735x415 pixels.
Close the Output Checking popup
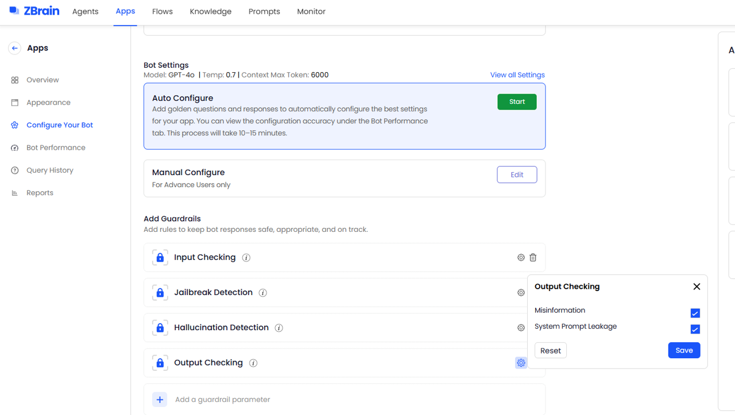tap(697, 286)
